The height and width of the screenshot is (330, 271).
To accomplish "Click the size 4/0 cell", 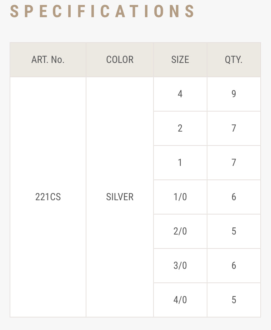I will 180,300.
